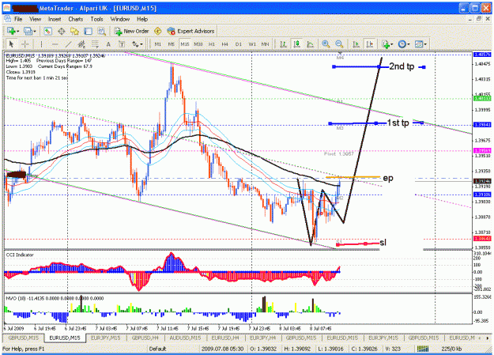Switch timeframe to D1
This screenshot has width=494, height=355.
pos(239,44)
